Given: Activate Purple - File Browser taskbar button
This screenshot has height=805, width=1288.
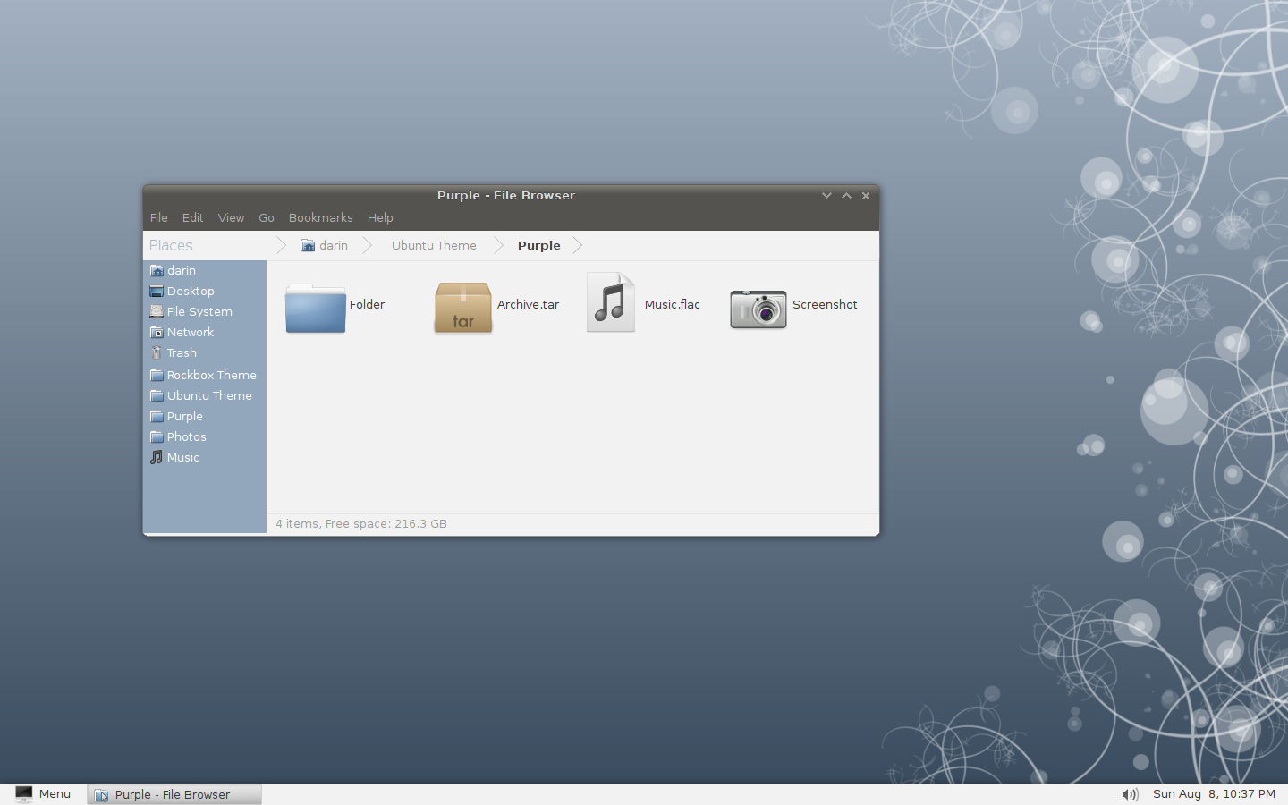Looking at the screenshot, I should [174, 794].
